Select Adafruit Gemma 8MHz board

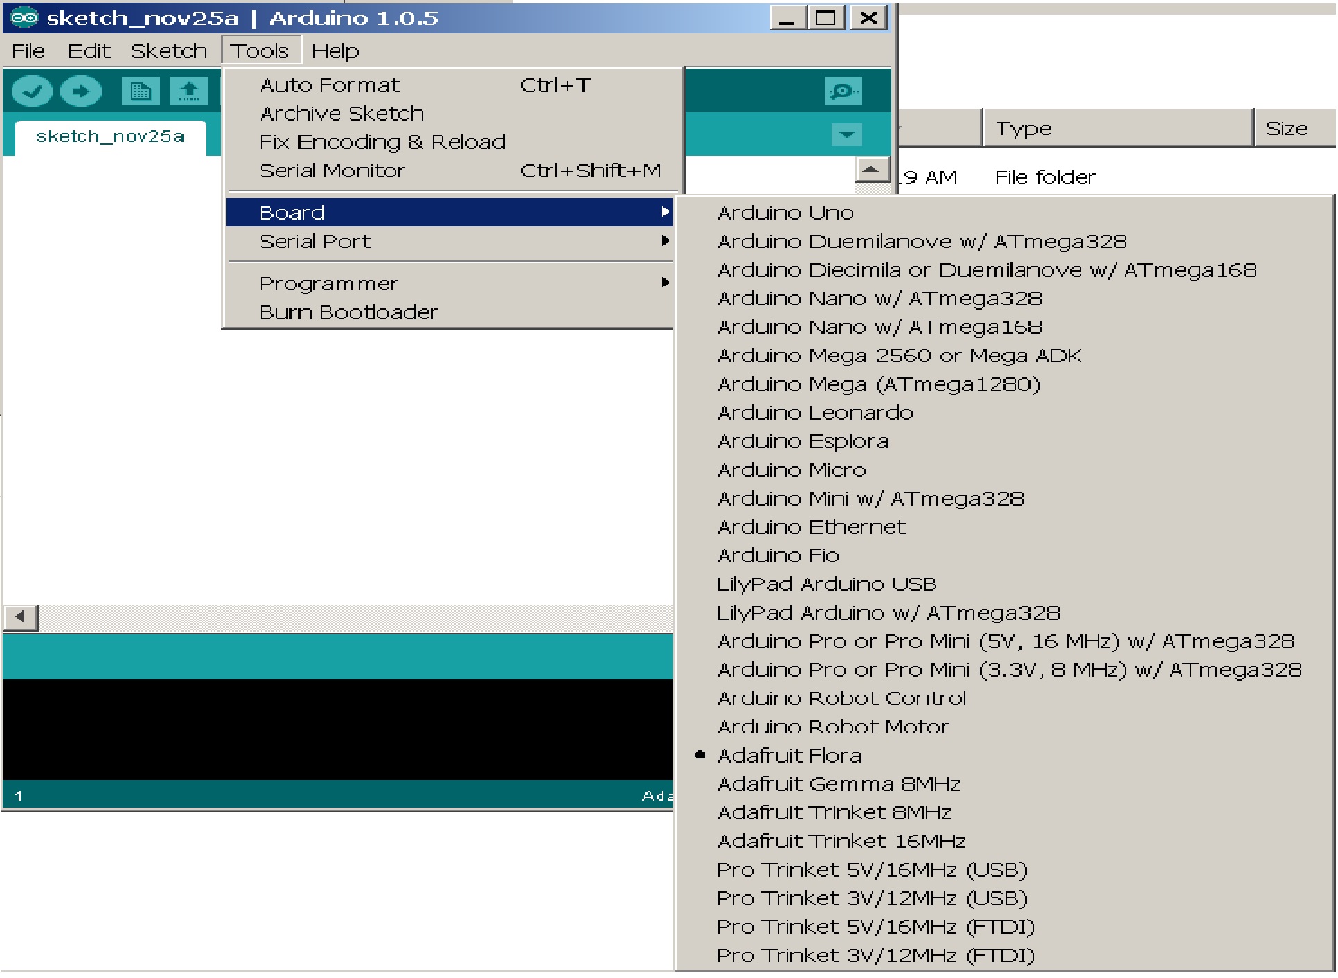(x=1004, y=784)
